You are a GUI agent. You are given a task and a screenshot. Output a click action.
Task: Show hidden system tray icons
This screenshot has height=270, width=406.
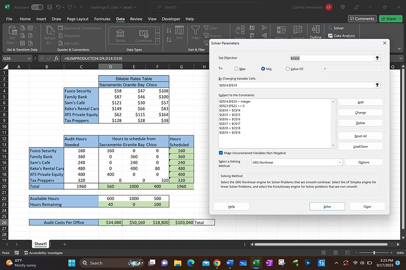(x=336, y=263)
